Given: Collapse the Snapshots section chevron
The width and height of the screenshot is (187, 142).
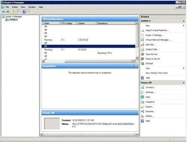Looking at the screenshot, I should 136,66.
